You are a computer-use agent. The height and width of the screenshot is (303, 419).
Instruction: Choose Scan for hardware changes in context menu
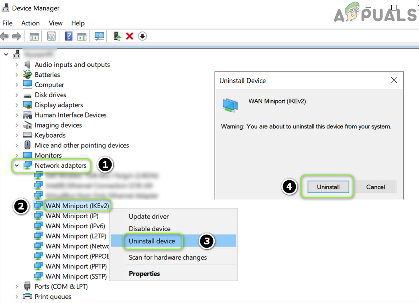coord(173,257)
